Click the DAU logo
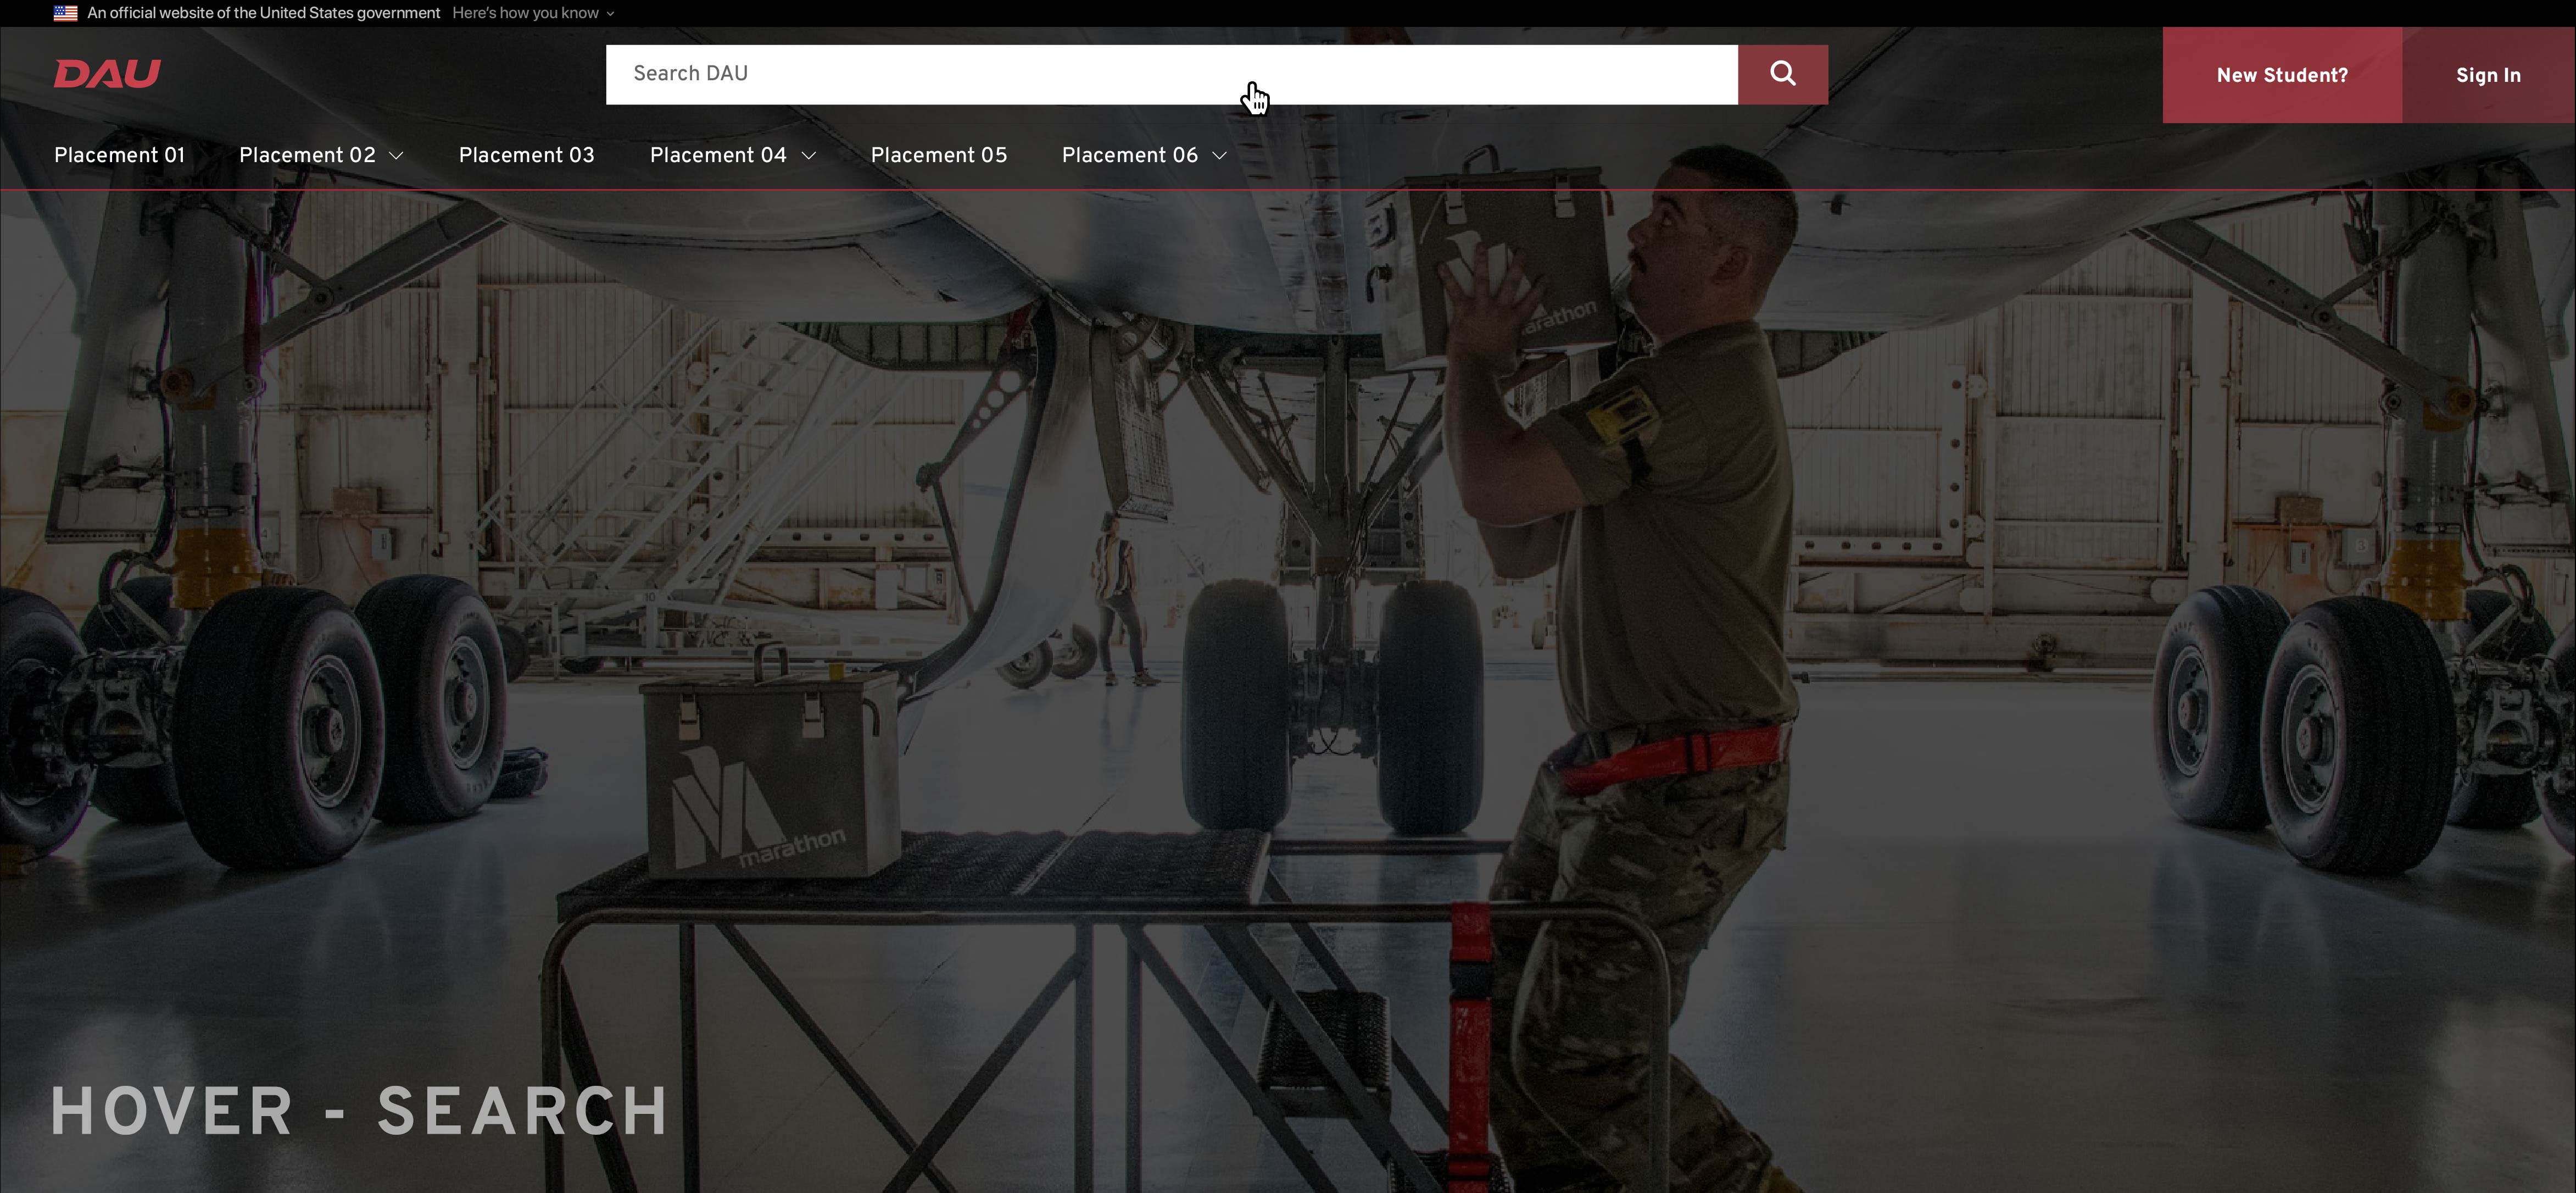2576x1193 pixels. click(x=107, y=74)
